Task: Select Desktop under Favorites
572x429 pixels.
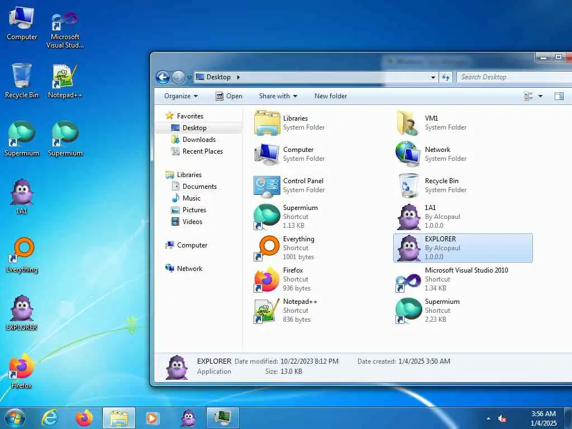Action: click(199, 128)
